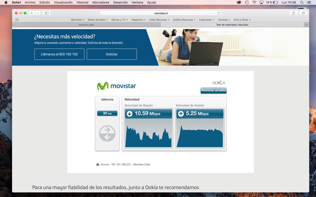Open the Share sheet icon
Image resolution: width=316 pixels, height=197 pixels.
293,13
